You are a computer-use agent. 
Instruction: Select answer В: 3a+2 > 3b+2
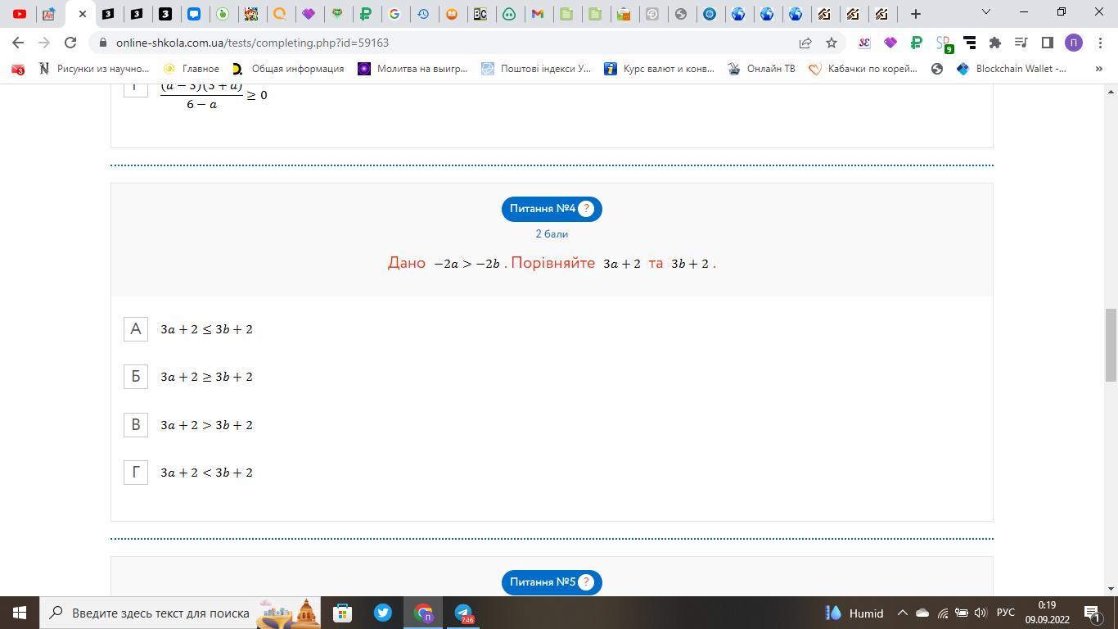(x=136, y=425)
